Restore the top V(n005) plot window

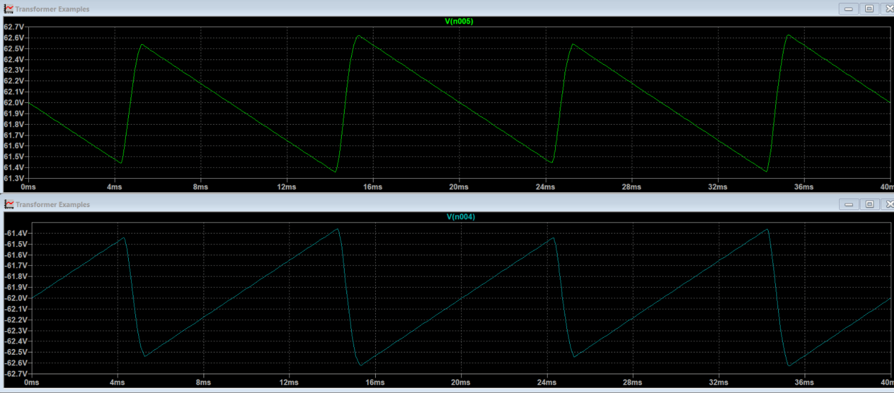pyautogui.click(x=869, y=9)
